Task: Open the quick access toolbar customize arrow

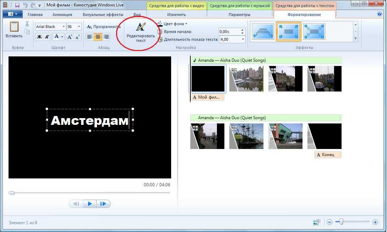Action: click(x=39, y=5)
